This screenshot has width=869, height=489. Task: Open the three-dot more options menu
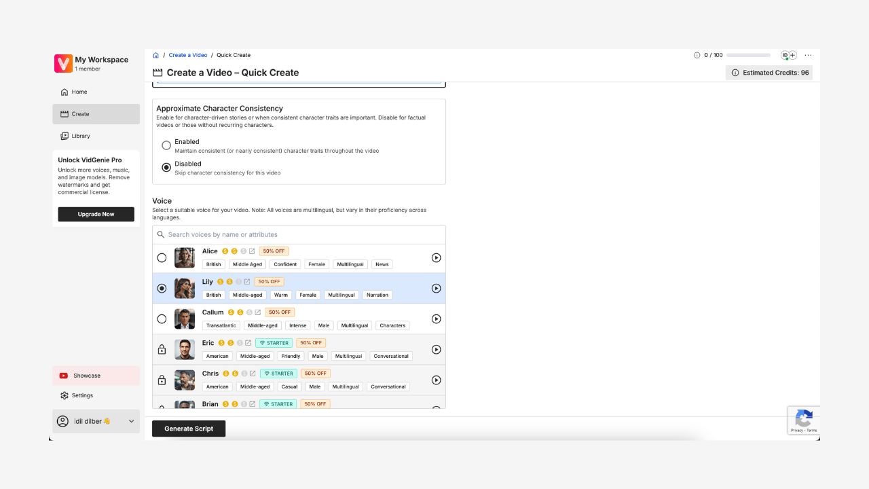[x=808, y=55]
